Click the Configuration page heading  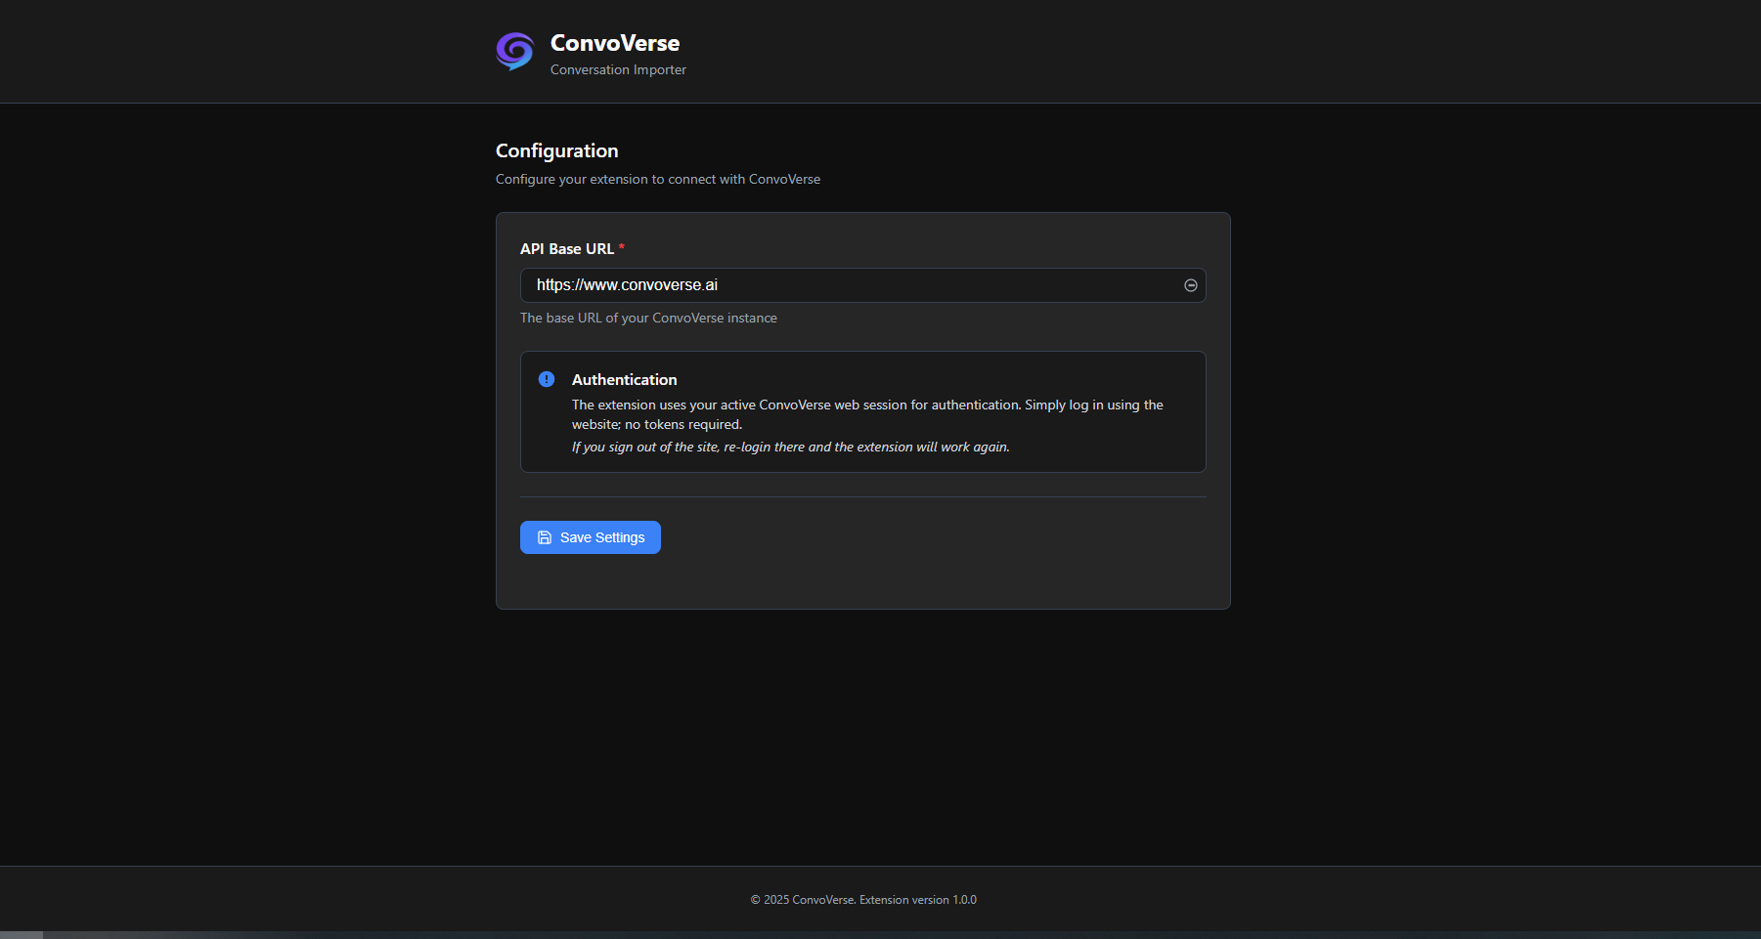555,150
